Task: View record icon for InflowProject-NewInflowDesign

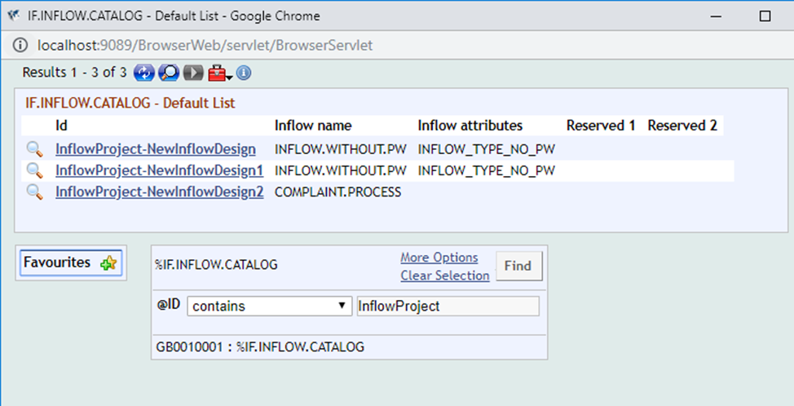Action: [x=34, y=149]
